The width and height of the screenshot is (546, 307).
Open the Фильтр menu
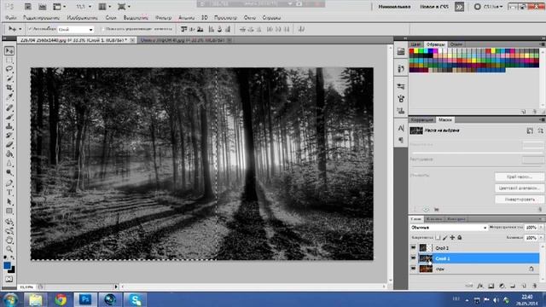point(163,17)
